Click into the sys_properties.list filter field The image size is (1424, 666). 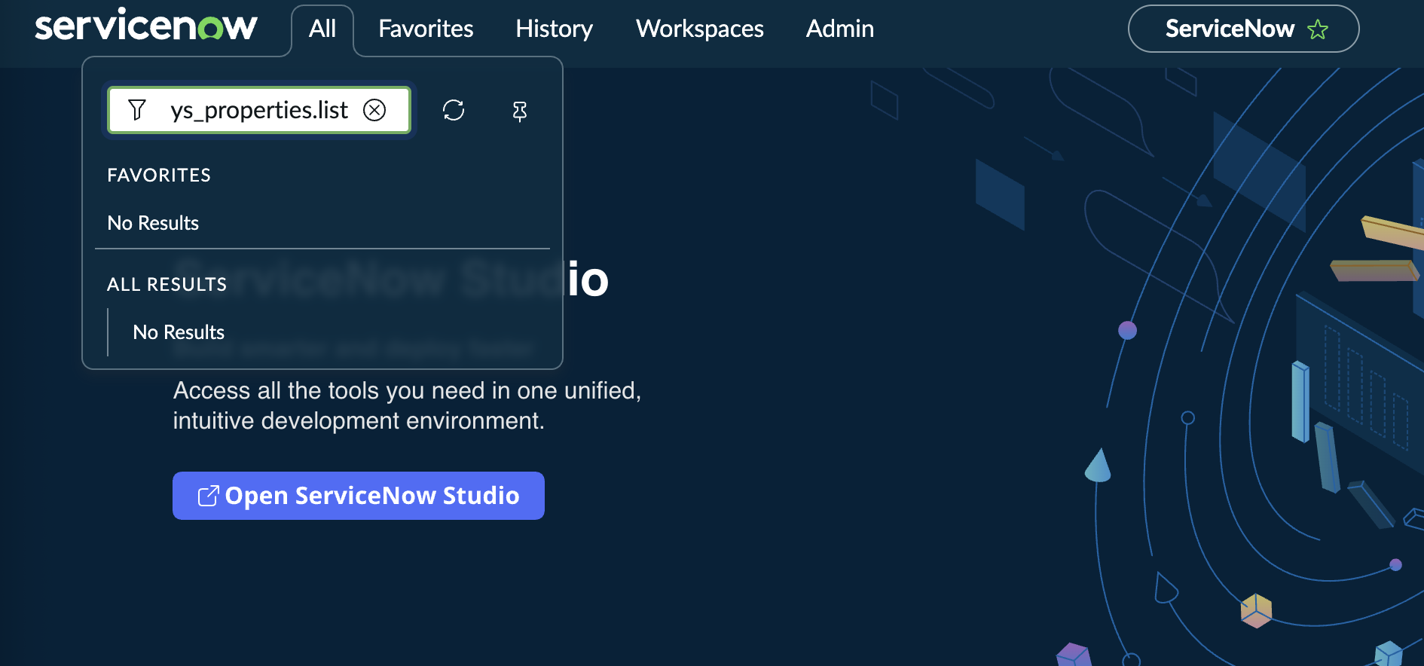click(258, 110)
